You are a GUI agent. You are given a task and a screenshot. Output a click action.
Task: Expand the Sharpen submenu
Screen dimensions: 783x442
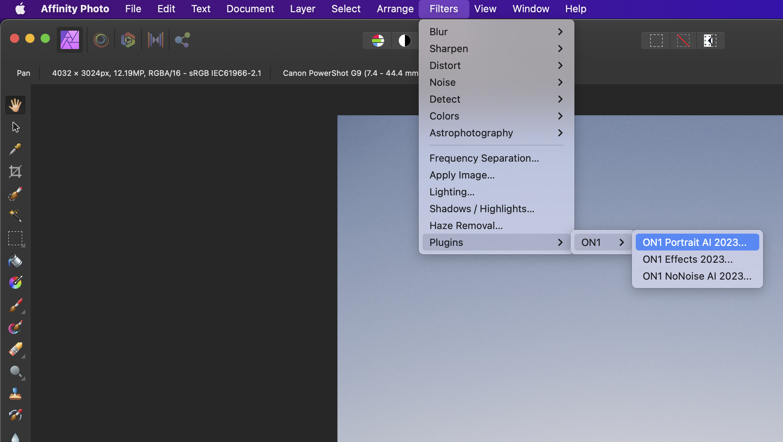coord(496,49)
